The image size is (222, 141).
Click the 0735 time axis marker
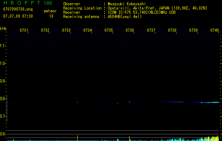coord(109,30)
